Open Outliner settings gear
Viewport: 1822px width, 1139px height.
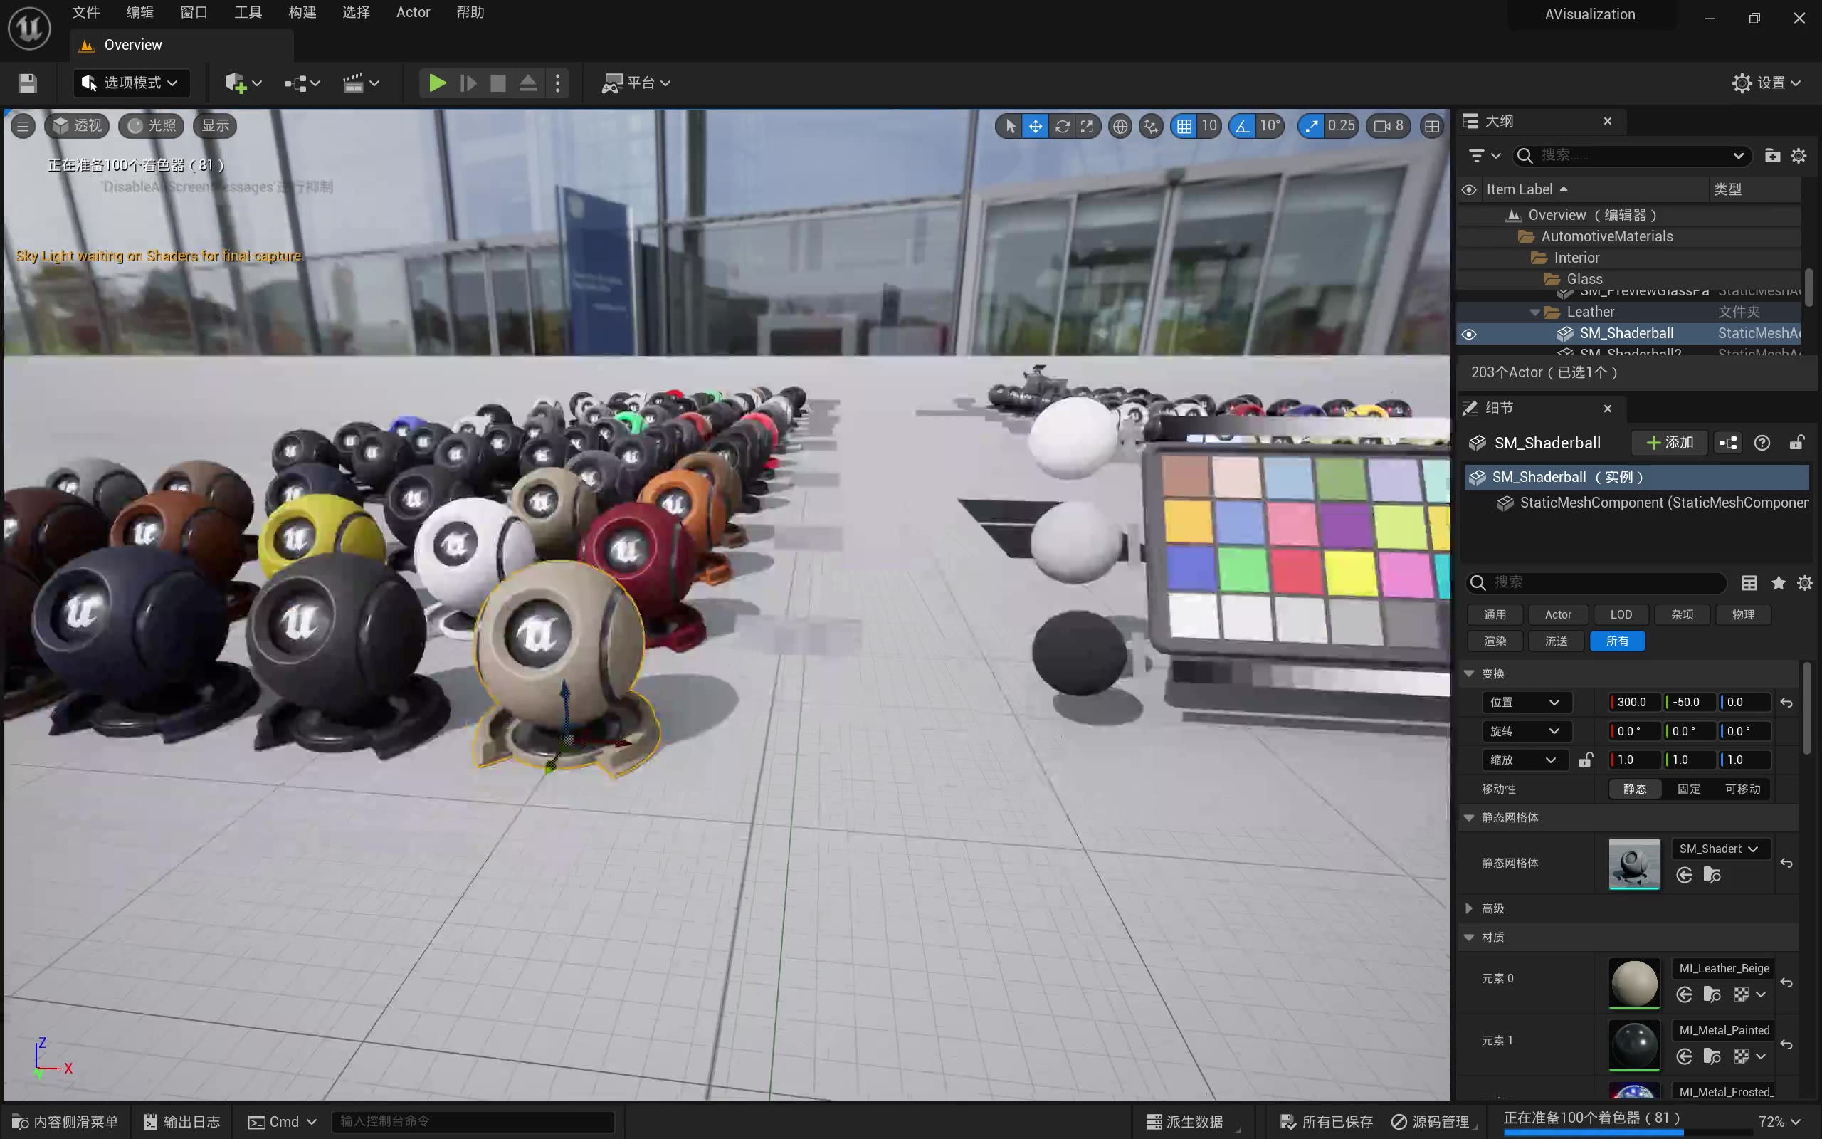1799,155
